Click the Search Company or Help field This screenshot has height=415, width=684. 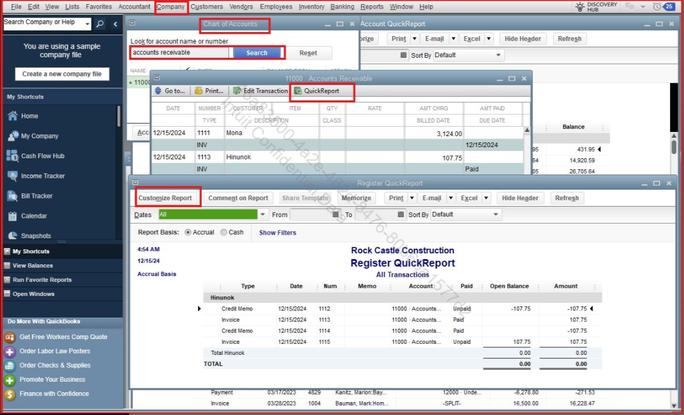pos(44,24)
